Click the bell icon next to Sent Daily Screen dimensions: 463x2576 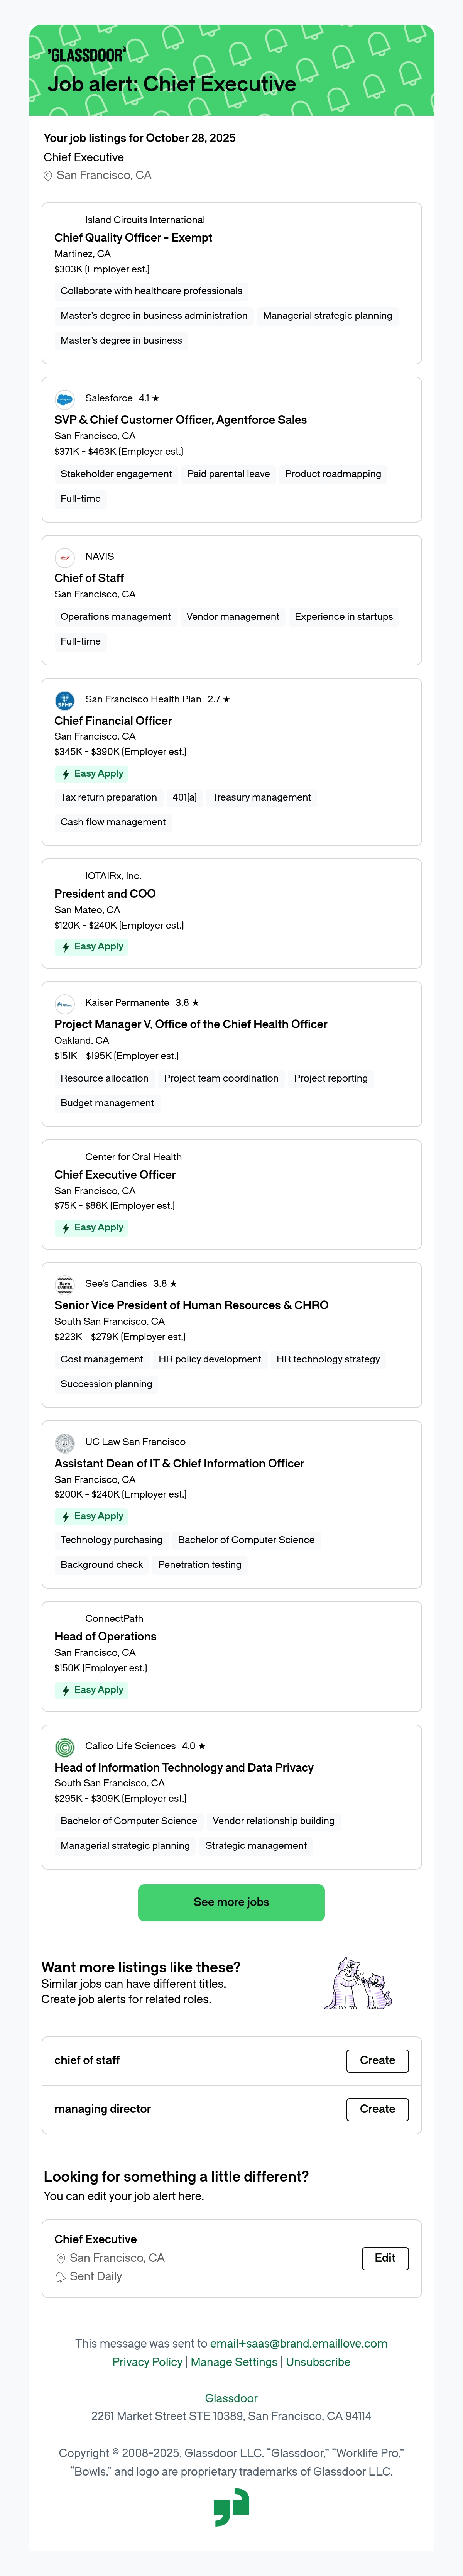pyautogui.click(x=61, y=2277)
